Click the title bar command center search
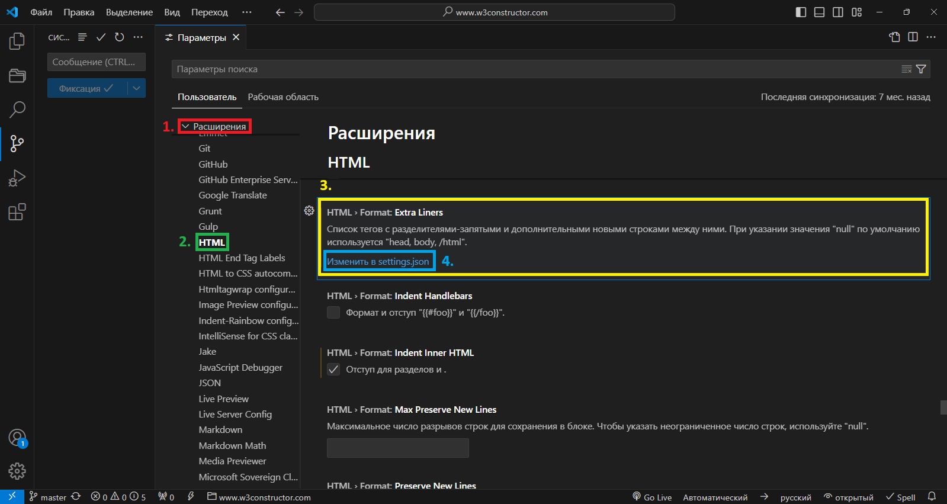This screenshot has height=504, width=947. click(495, 12)
